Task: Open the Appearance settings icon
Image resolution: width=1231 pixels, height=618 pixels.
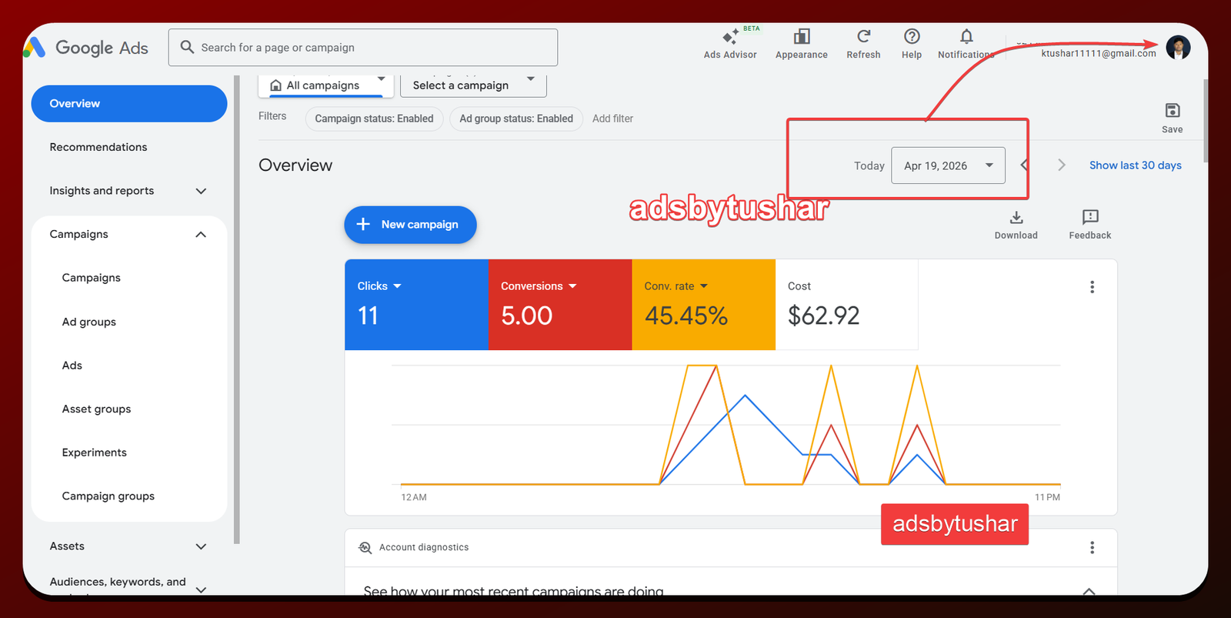Action: [801, 44]
